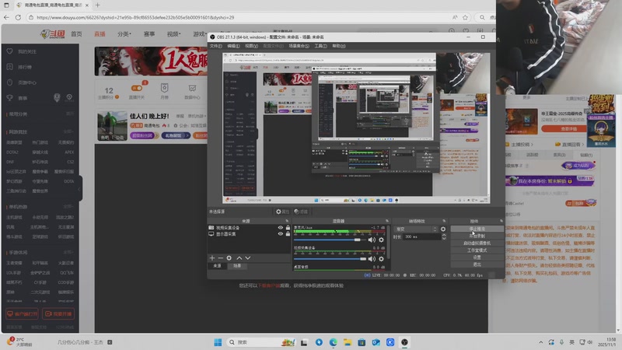This screenshot has height=350, width=622.
Task: Toggle the lock on the 显示器采集 source
Action: (288, 234)
